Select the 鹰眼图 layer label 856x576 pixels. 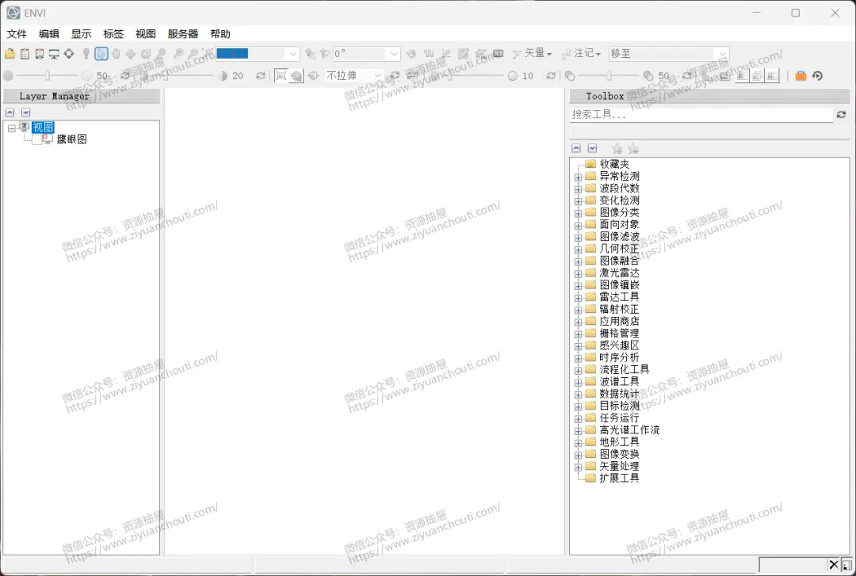(71, 139)
